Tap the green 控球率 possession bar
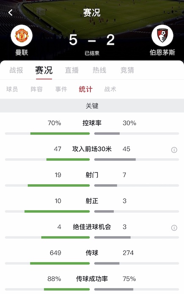The width and height of the screenshot is (184, 294). tap(60, 133)
